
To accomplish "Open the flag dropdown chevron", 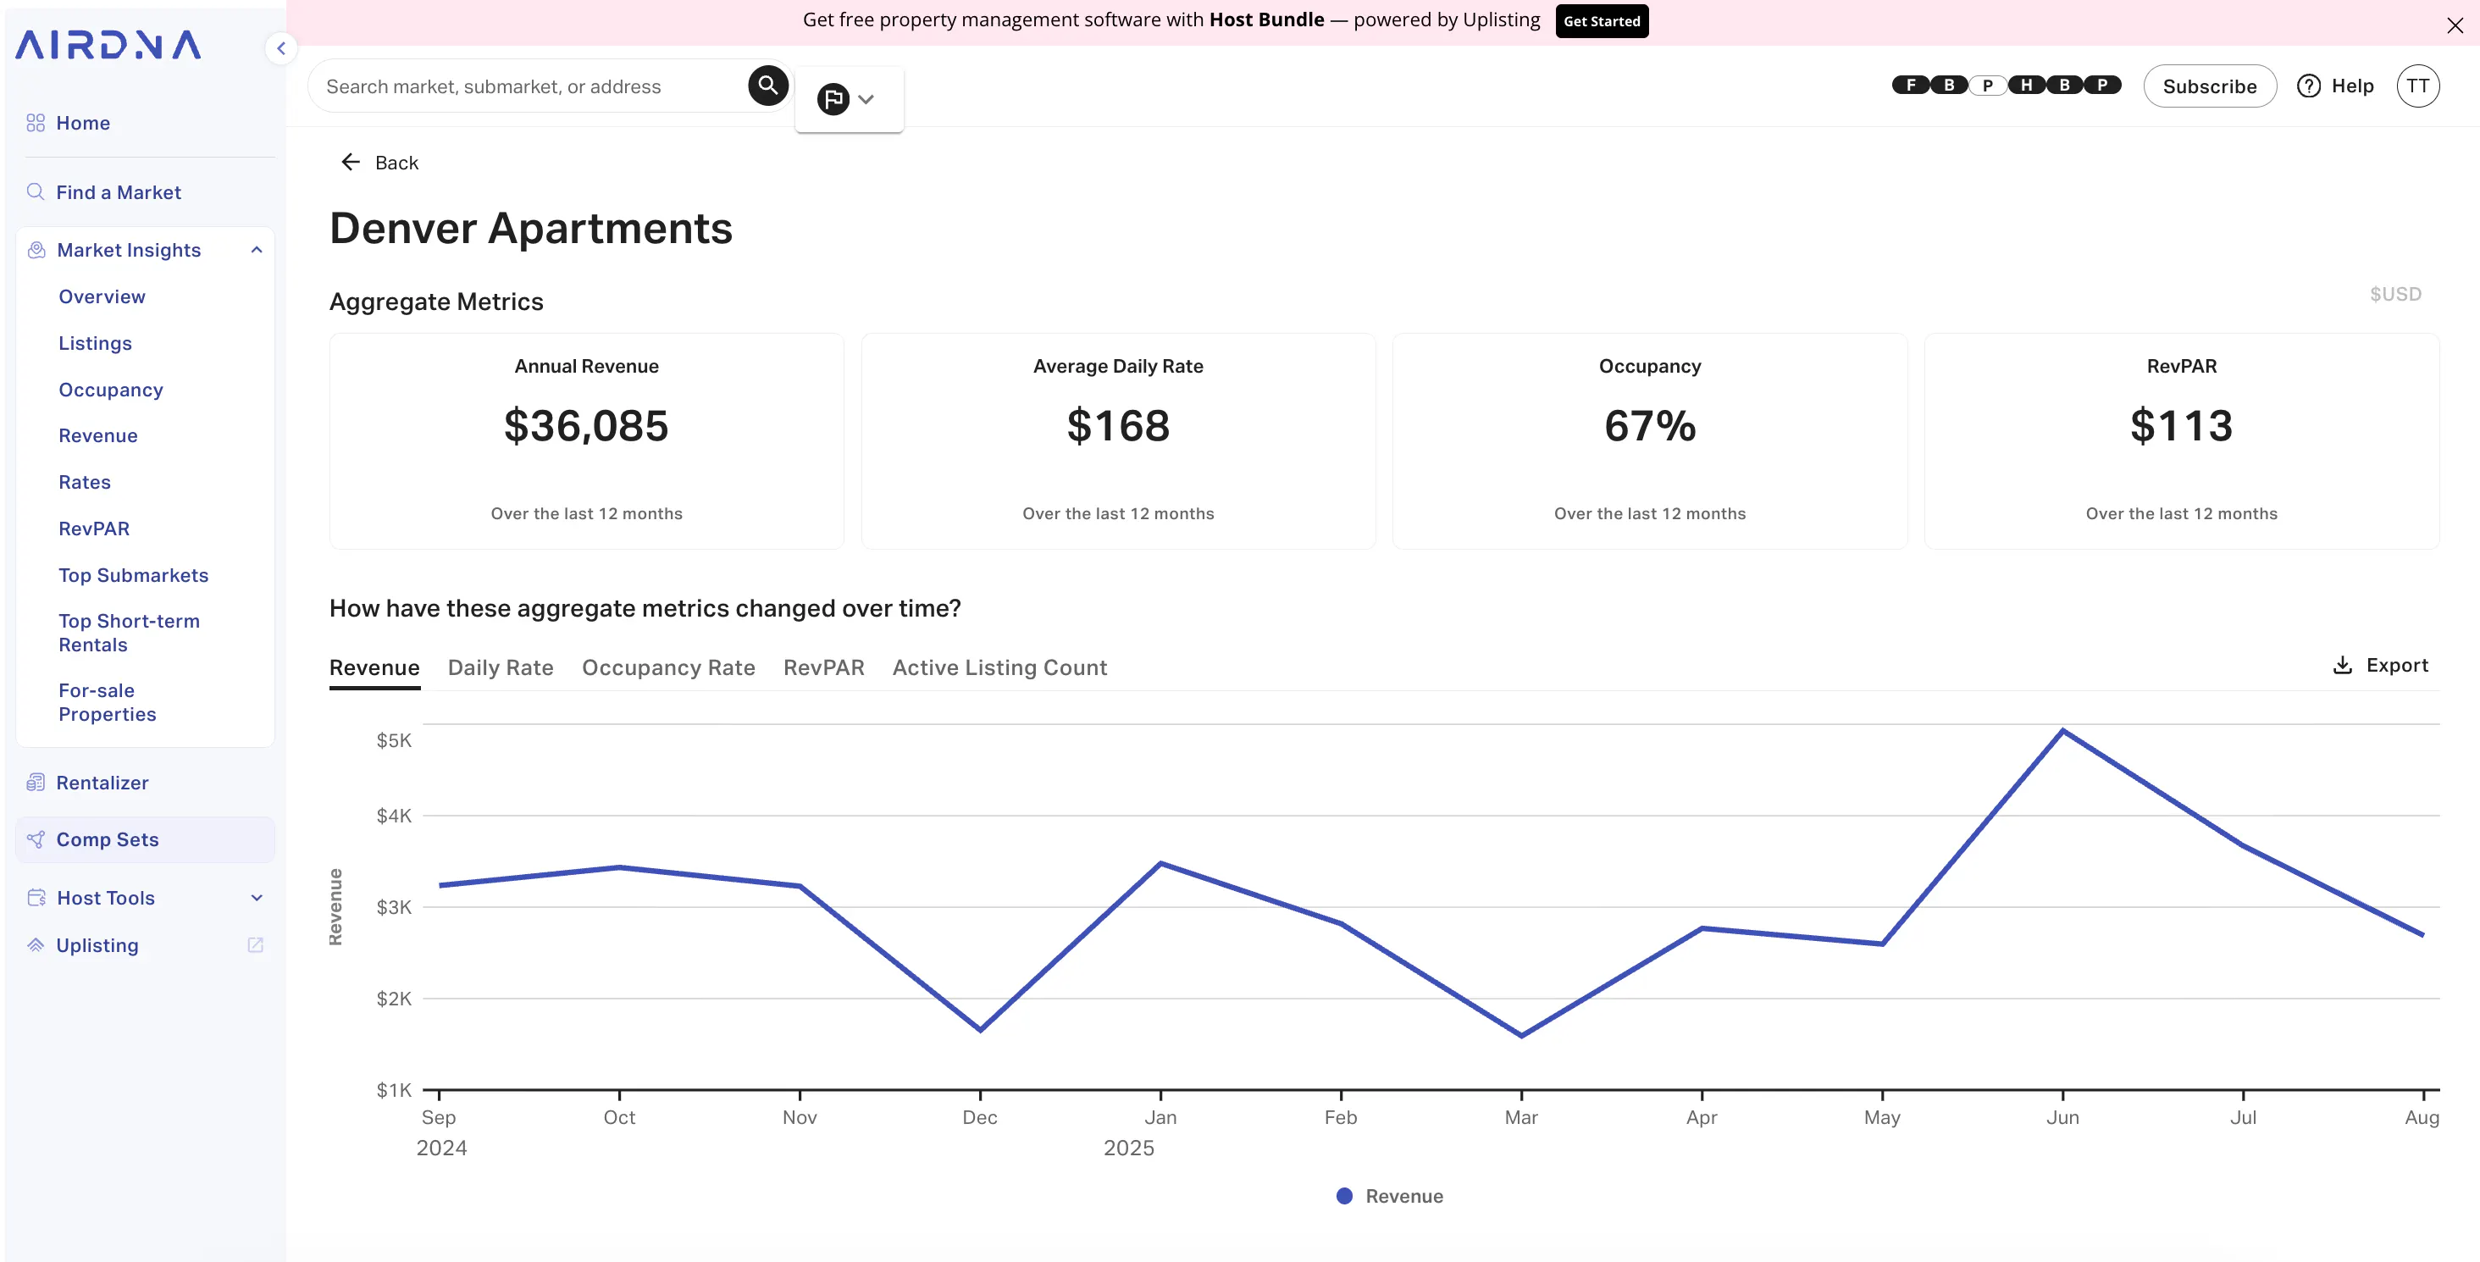I will point(866,99).
